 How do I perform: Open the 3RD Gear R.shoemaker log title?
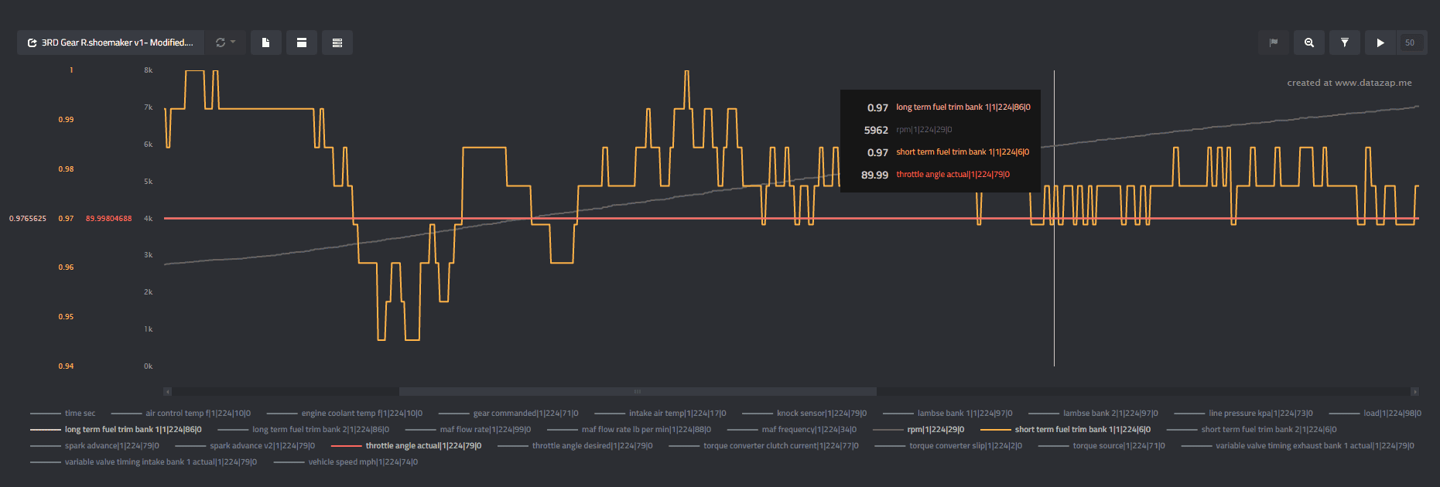(111, 43)
